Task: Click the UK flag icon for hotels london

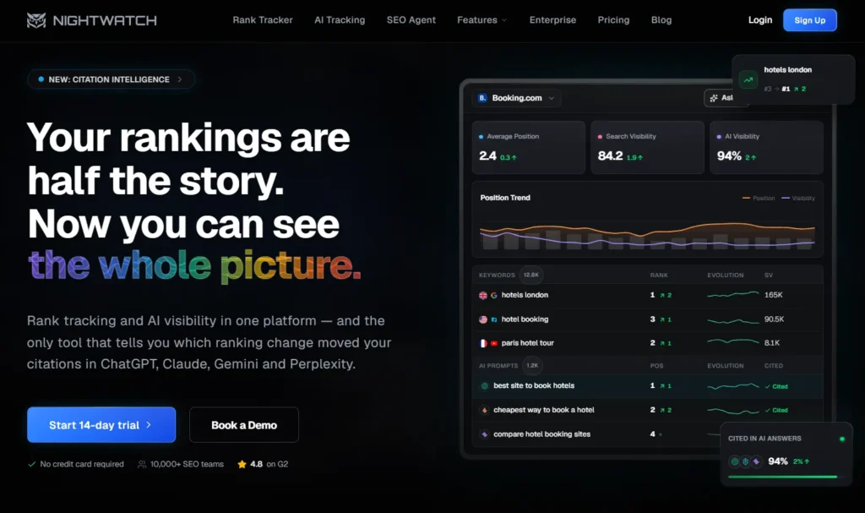Action: coord(483,296)
